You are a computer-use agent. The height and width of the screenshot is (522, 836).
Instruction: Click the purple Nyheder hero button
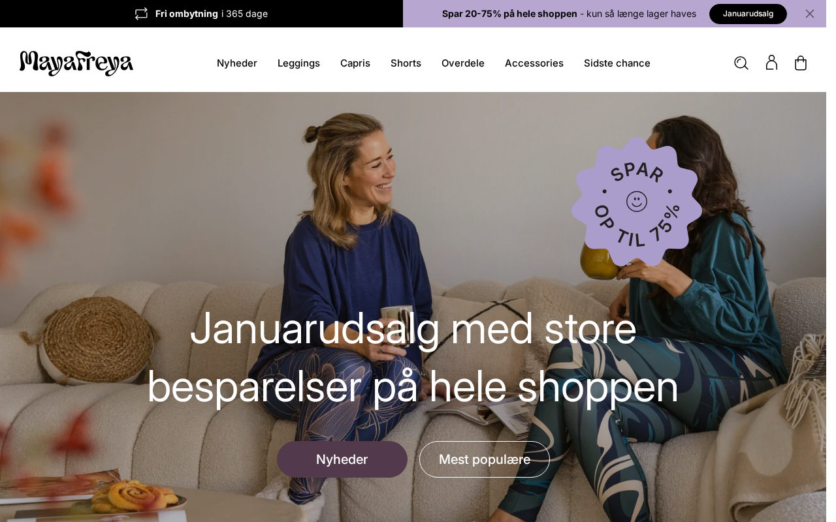click(342, 459)
